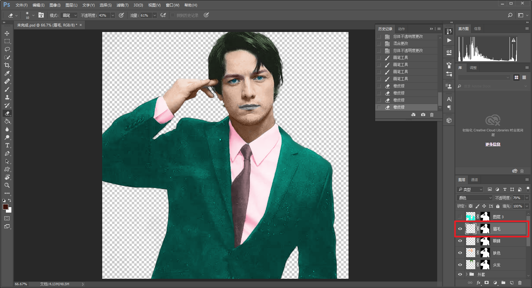Viewport: 532px width, 288px height.
Task: Delete current history state with trash icon
Action: pyautogui.click(x=432, y=115)
